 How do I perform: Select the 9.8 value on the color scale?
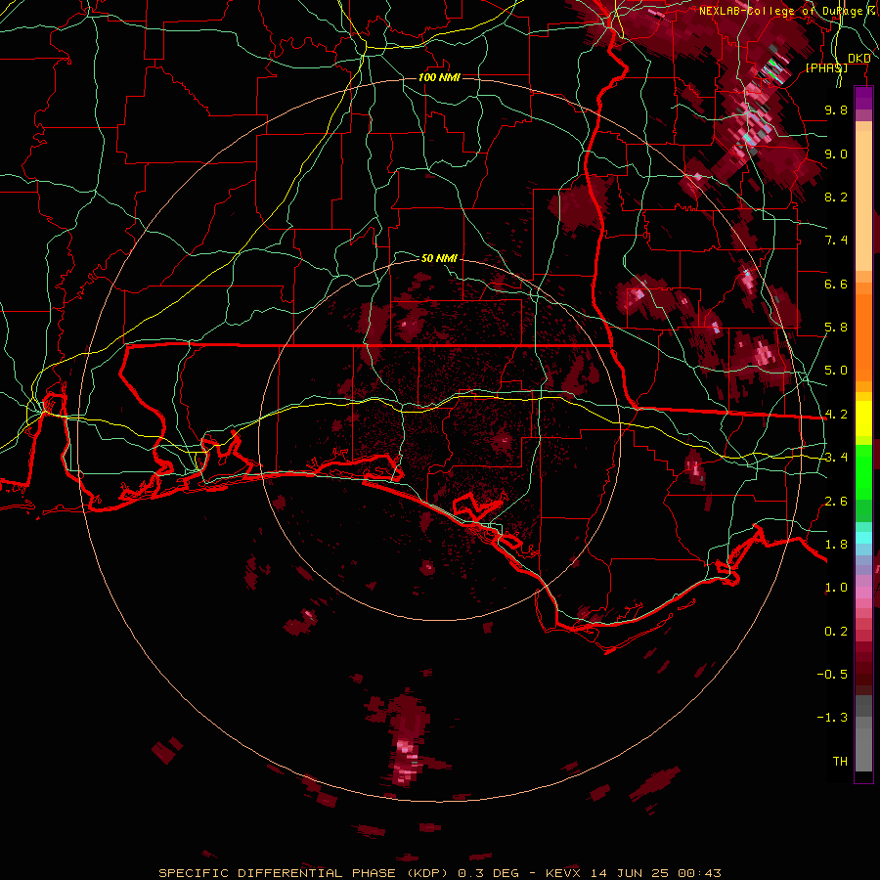pos(836,110)
